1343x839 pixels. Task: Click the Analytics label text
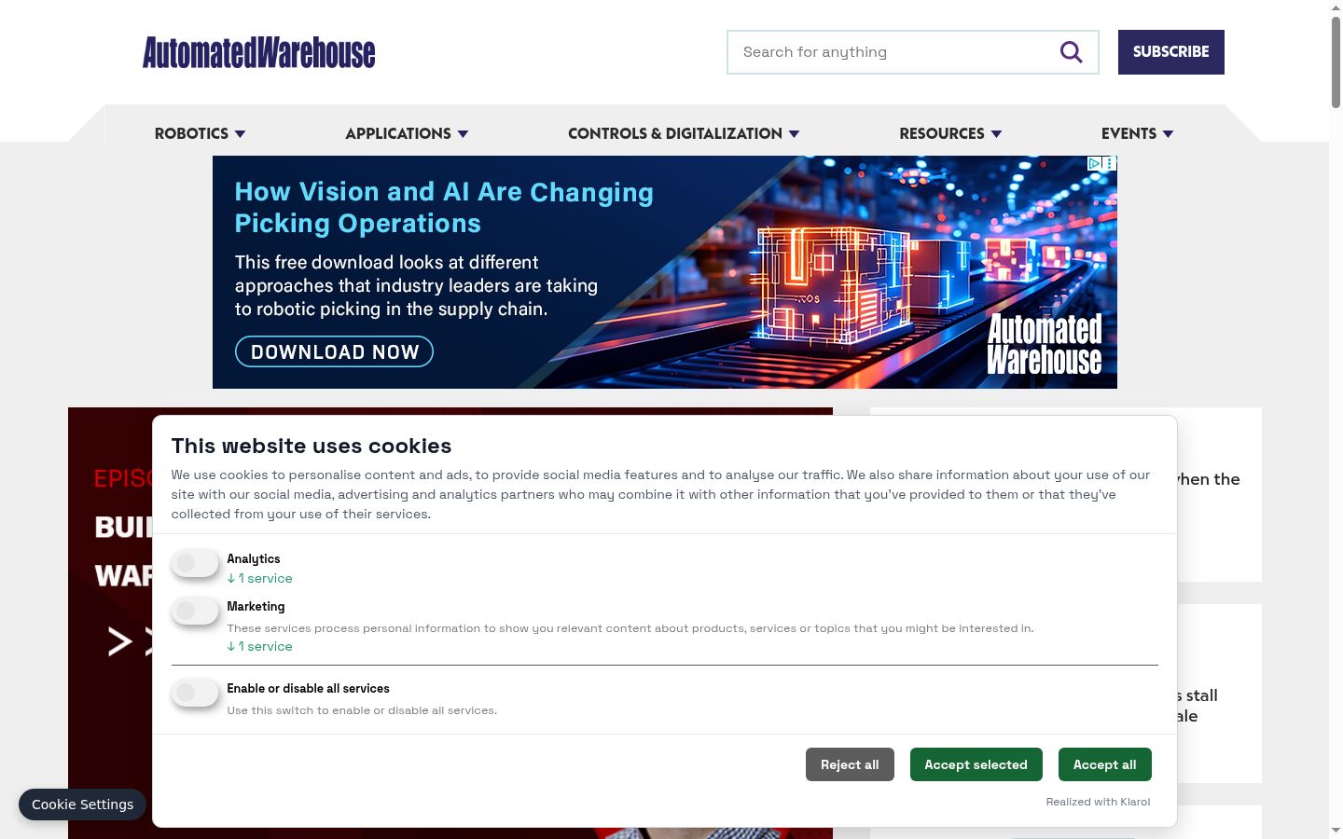coord(254,558)
